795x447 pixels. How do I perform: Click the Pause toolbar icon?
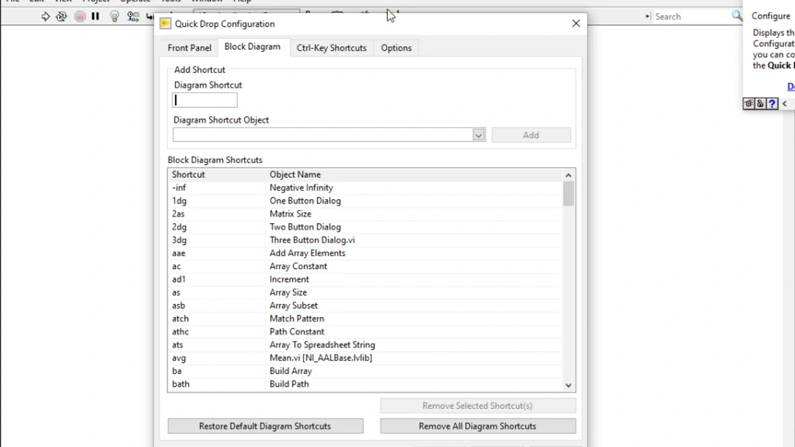[95, 17]
